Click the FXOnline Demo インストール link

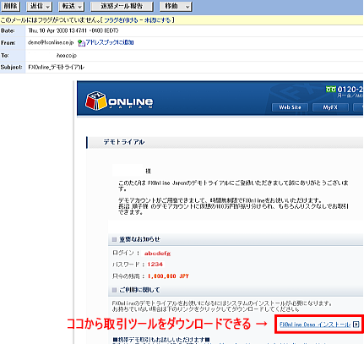[x=315, y=325]
